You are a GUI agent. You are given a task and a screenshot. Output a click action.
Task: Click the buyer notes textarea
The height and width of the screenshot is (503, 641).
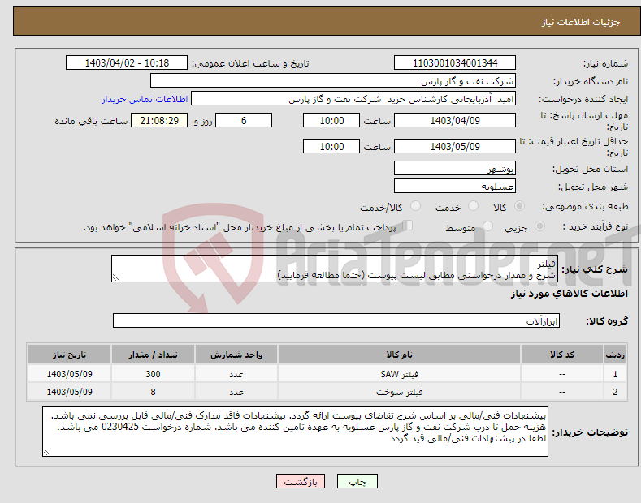tap(295, 432)
